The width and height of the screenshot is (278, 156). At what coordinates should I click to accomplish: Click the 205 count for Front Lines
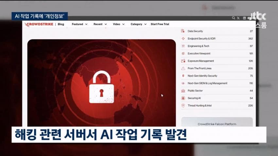coord(251,68)
